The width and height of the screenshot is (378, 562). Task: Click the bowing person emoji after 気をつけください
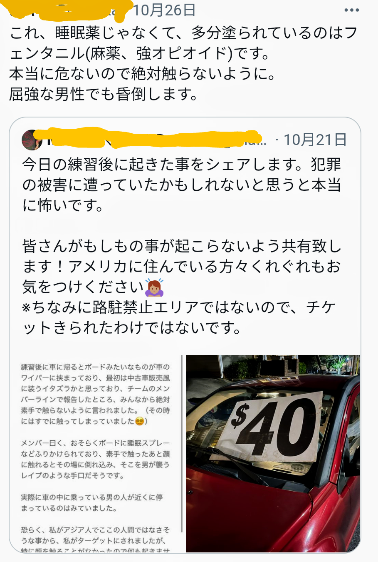tap(154, 287)
